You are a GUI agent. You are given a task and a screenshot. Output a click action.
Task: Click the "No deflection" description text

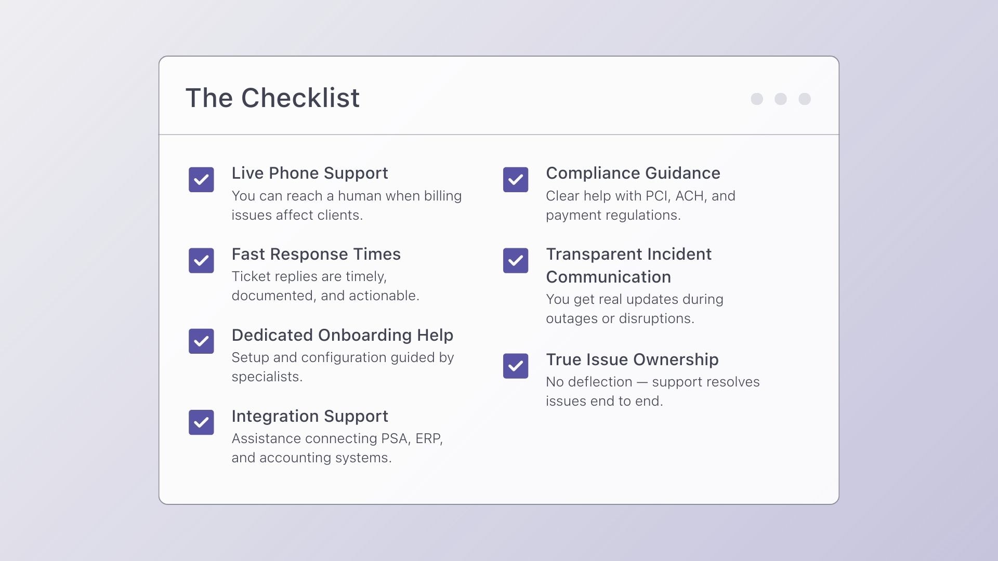pos(652,391)
